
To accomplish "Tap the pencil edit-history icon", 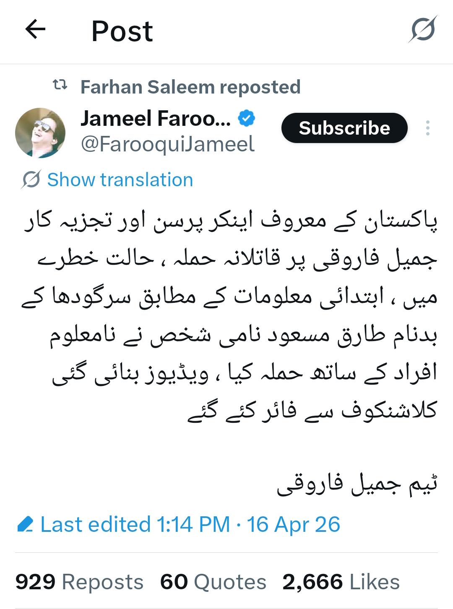I will 25,525.
